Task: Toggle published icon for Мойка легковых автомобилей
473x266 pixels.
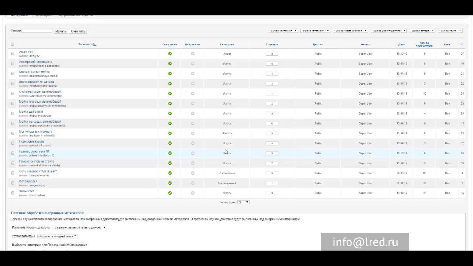Action: (x=170, y=123)
